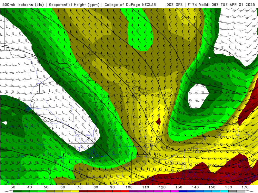Click the '5400' height contour label
The width and height of the screenshot is (258, 193).
coord(197,152)
